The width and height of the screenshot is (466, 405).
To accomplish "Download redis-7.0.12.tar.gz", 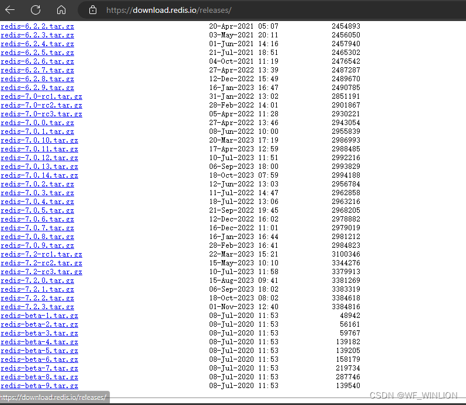I will [x=39, y=158].
